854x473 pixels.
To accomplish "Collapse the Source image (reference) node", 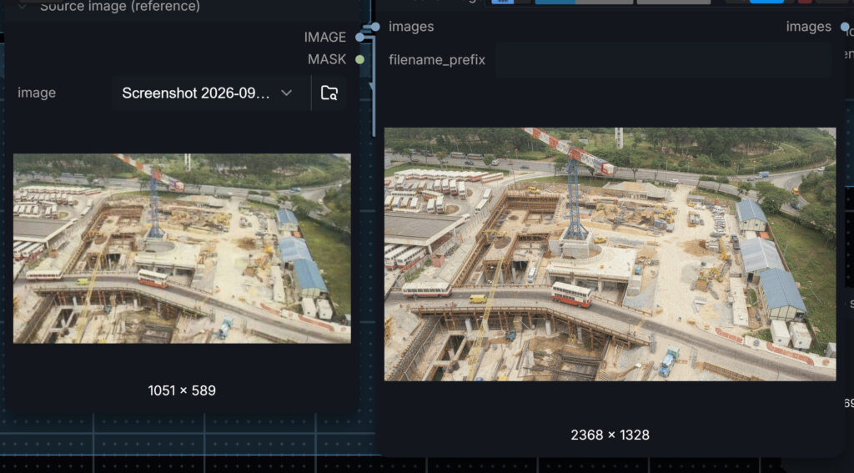I will (x=23, y=6).
